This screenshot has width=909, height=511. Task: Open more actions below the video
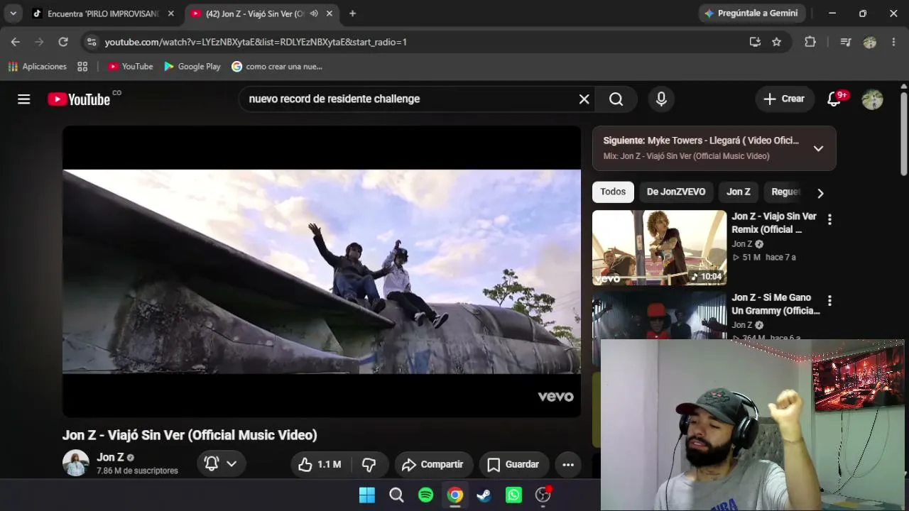[568, 464]
